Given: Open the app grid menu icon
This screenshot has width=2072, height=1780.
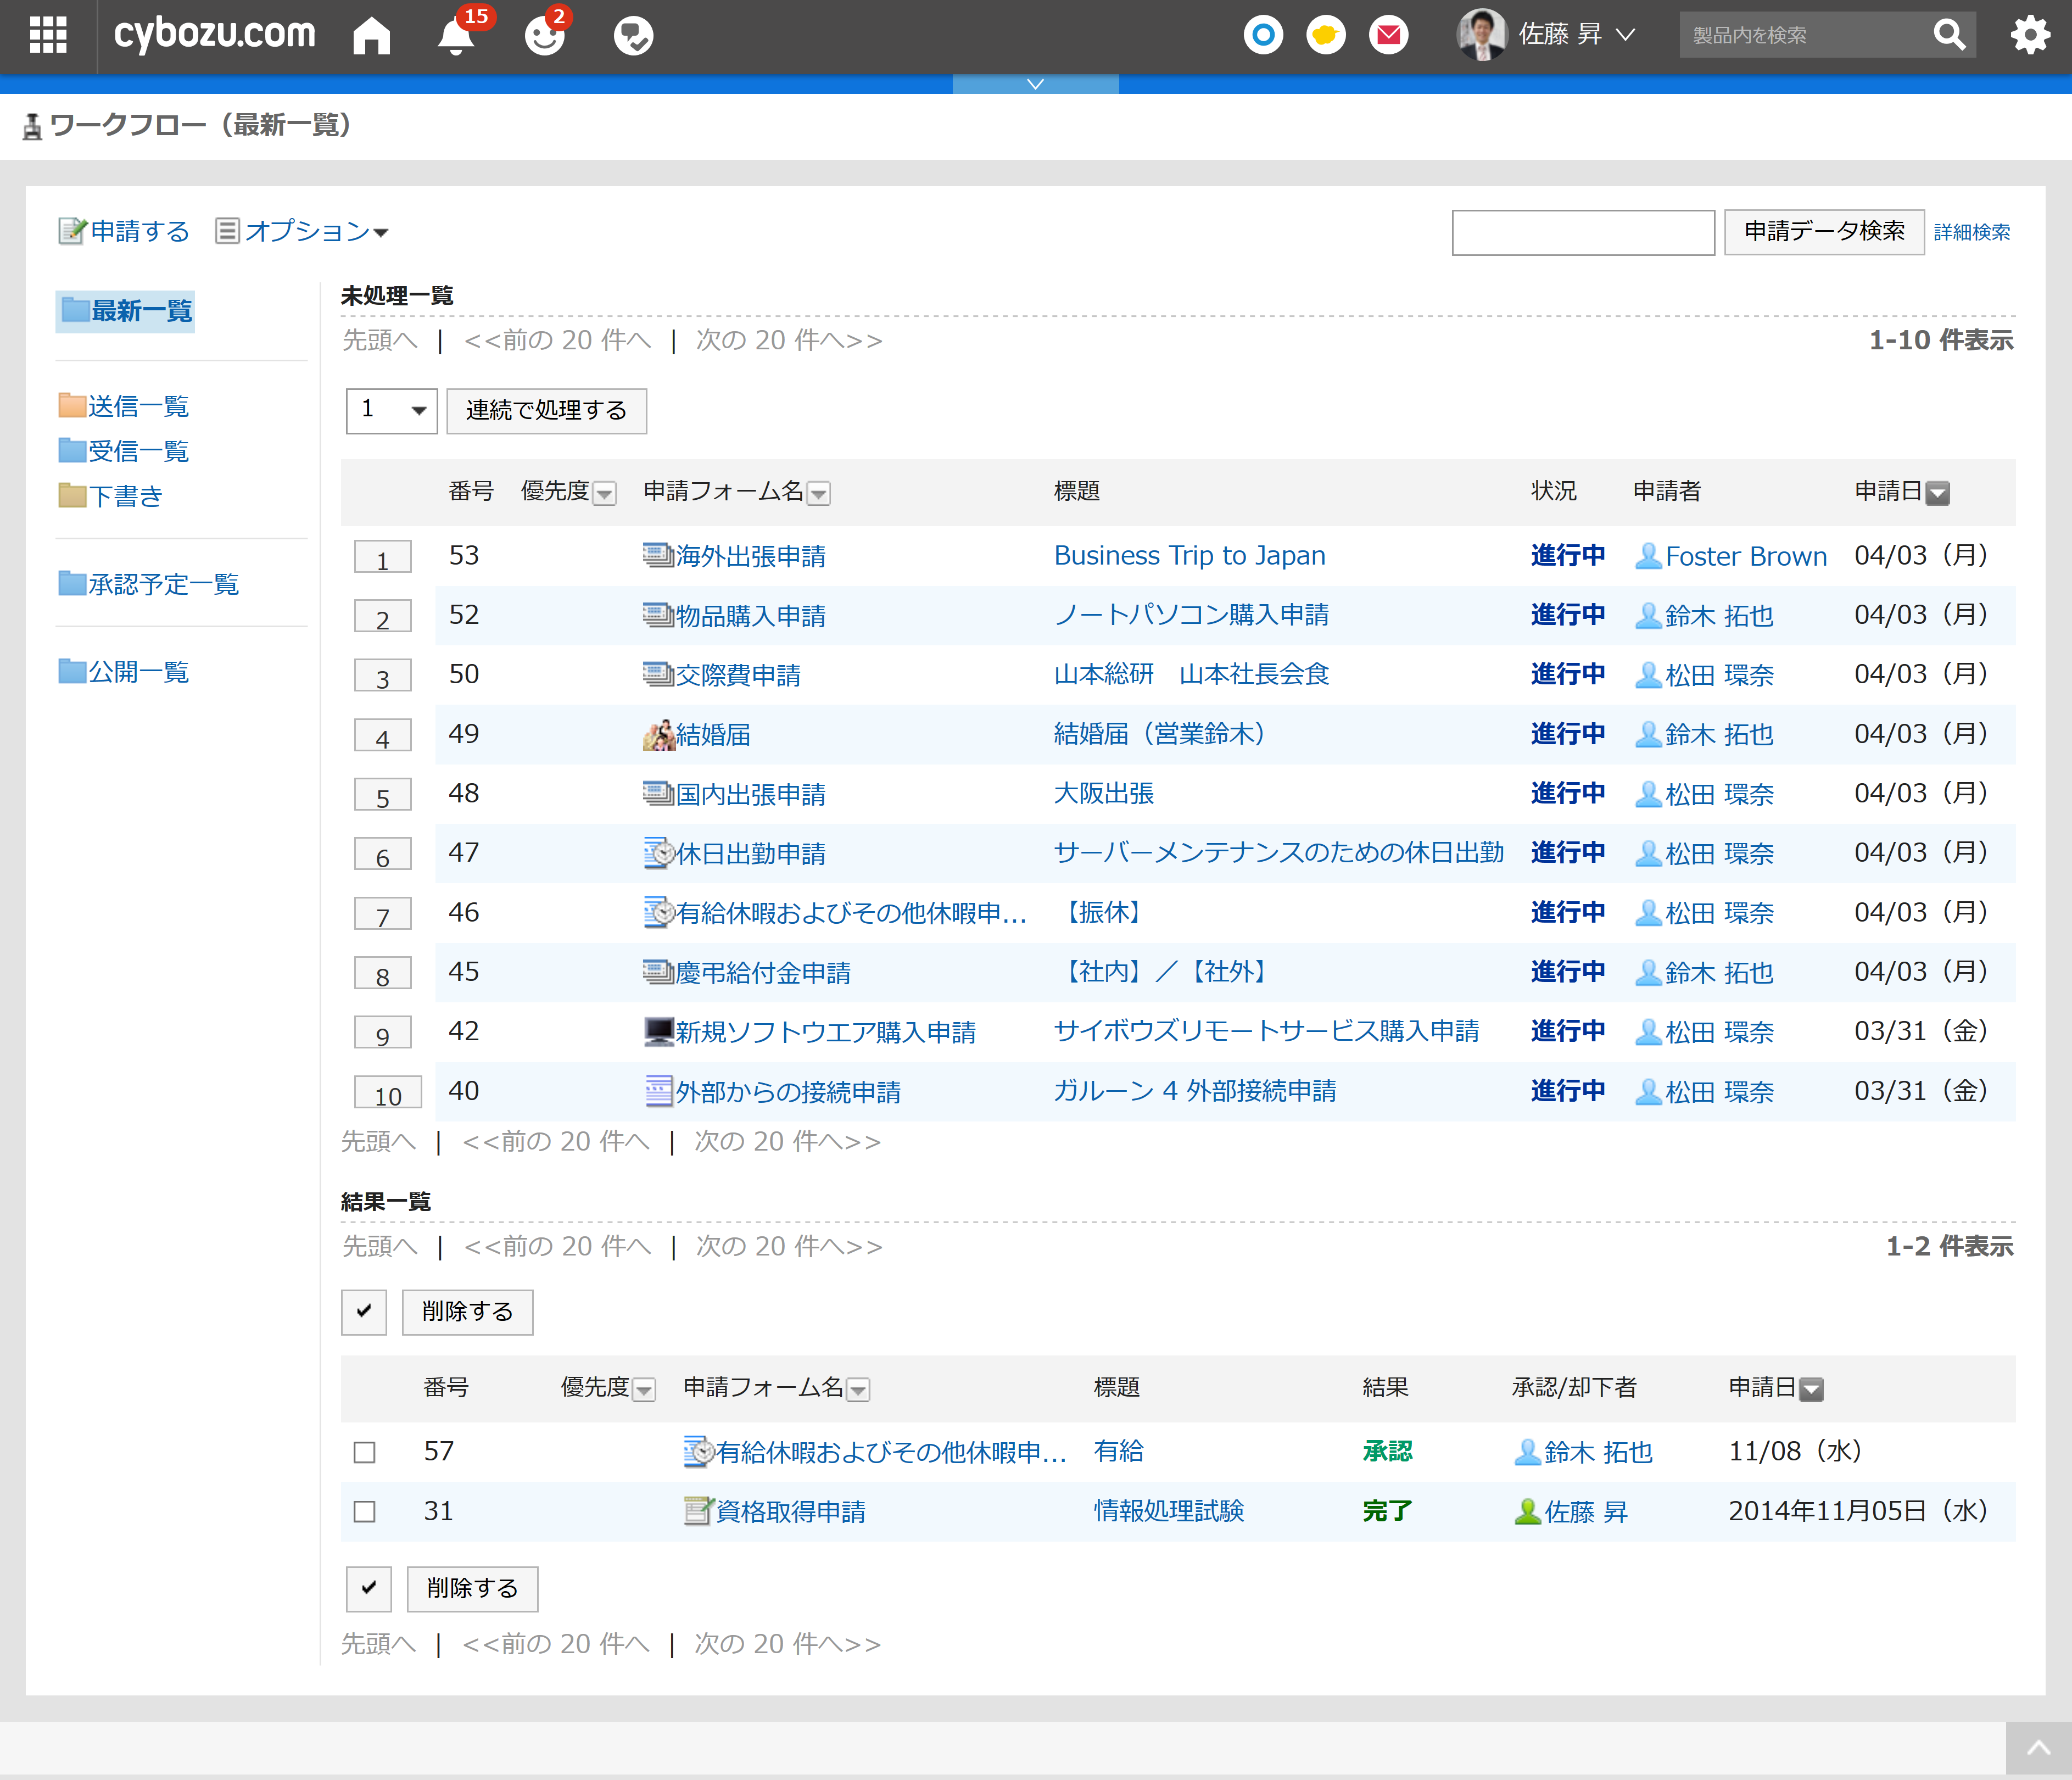Looking at the screenshot, I should tap(47, 35).
